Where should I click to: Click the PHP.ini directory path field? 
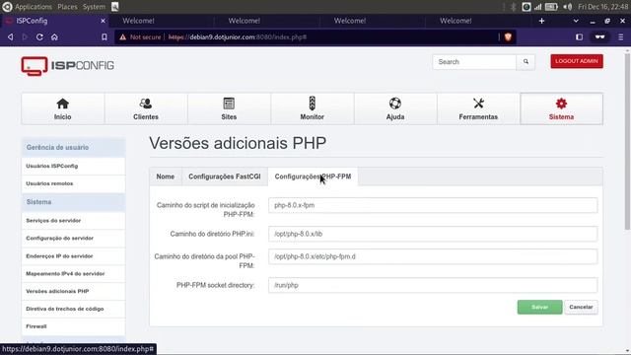pos(433,234)
